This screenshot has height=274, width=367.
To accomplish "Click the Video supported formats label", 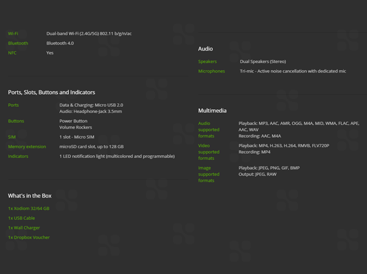I will 209,151.
